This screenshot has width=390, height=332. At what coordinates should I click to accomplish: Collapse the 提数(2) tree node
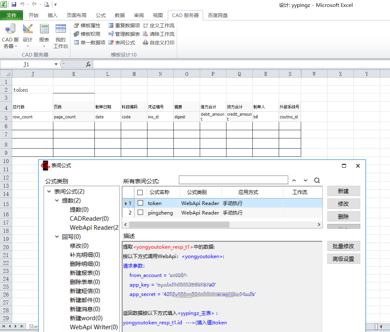click(57, 201)
